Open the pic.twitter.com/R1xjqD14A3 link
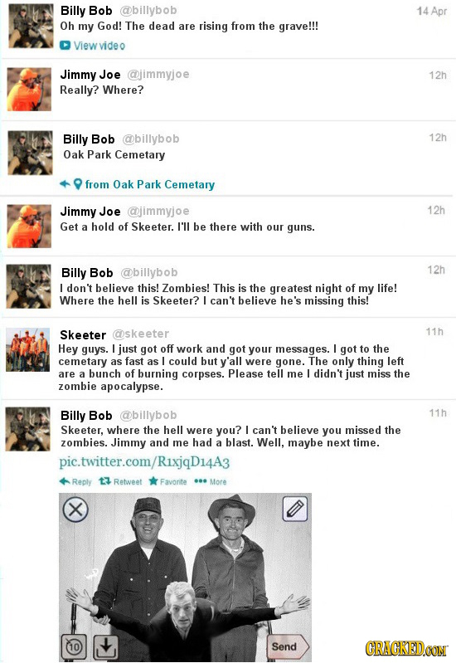The width and height of the screenshot is (456, 663). (x=144, y=461)
